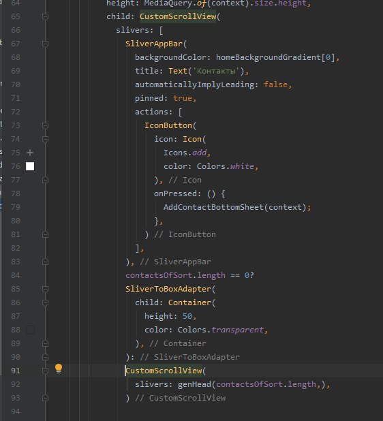This screenshot has width=383, height=421.
Task: Click the yellow intention lightbulb on line 91
Action: [x=59, y=369]
